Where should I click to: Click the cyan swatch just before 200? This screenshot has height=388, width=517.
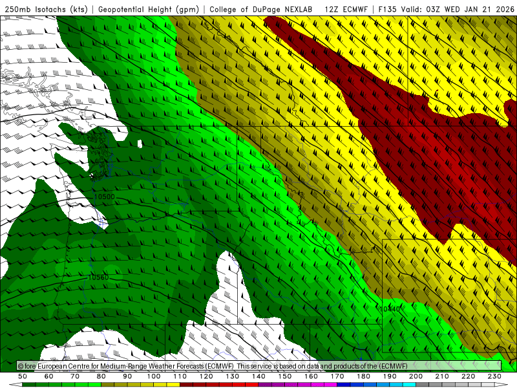pos(409,383)
